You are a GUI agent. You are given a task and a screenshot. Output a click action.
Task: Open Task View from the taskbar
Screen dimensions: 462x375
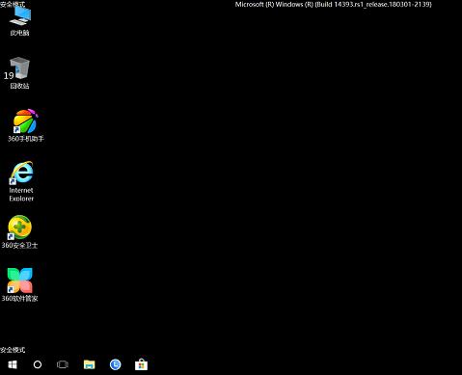(x=63, y=364)
